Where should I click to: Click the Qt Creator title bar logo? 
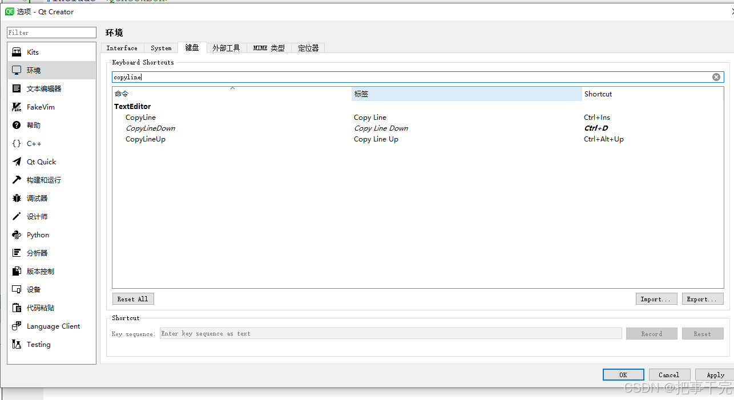click(9, 11)
